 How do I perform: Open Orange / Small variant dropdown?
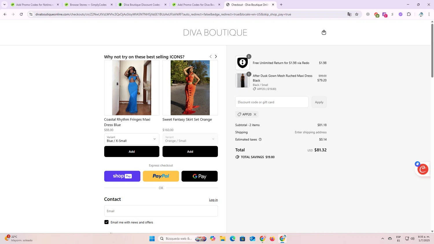[x=190, y=139]
